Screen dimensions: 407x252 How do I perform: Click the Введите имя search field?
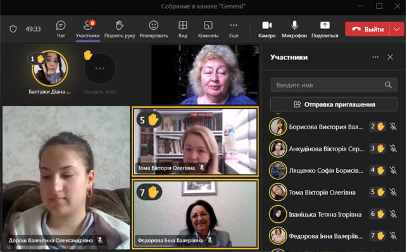334,85
